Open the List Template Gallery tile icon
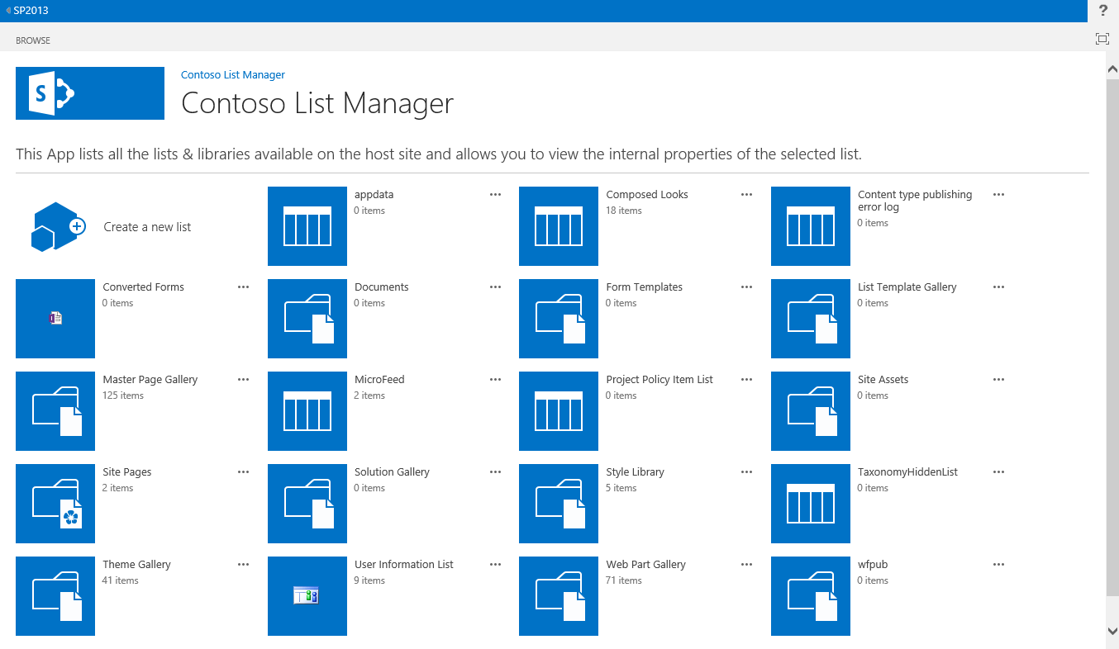Viewport: 1119px width, 649px height. 811,319
